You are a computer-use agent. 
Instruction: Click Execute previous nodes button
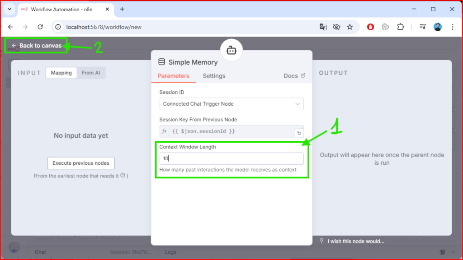(x=81, y=163)
